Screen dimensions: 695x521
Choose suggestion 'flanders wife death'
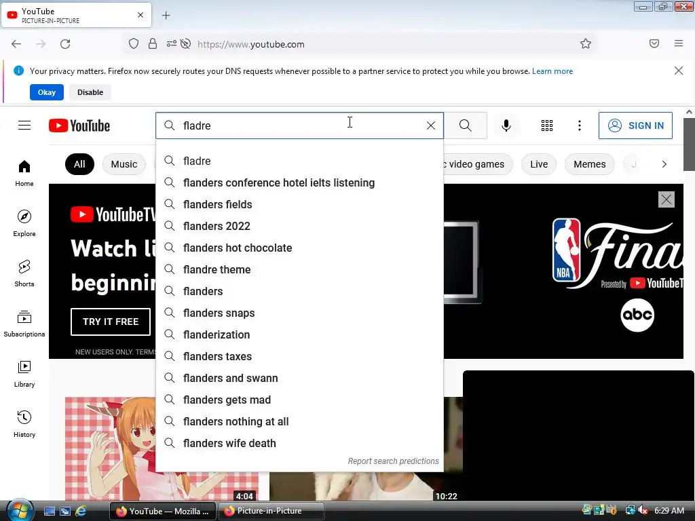pos(299,443)
